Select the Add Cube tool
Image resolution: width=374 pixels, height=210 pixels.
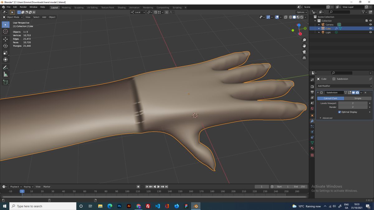tap(5, 82)
